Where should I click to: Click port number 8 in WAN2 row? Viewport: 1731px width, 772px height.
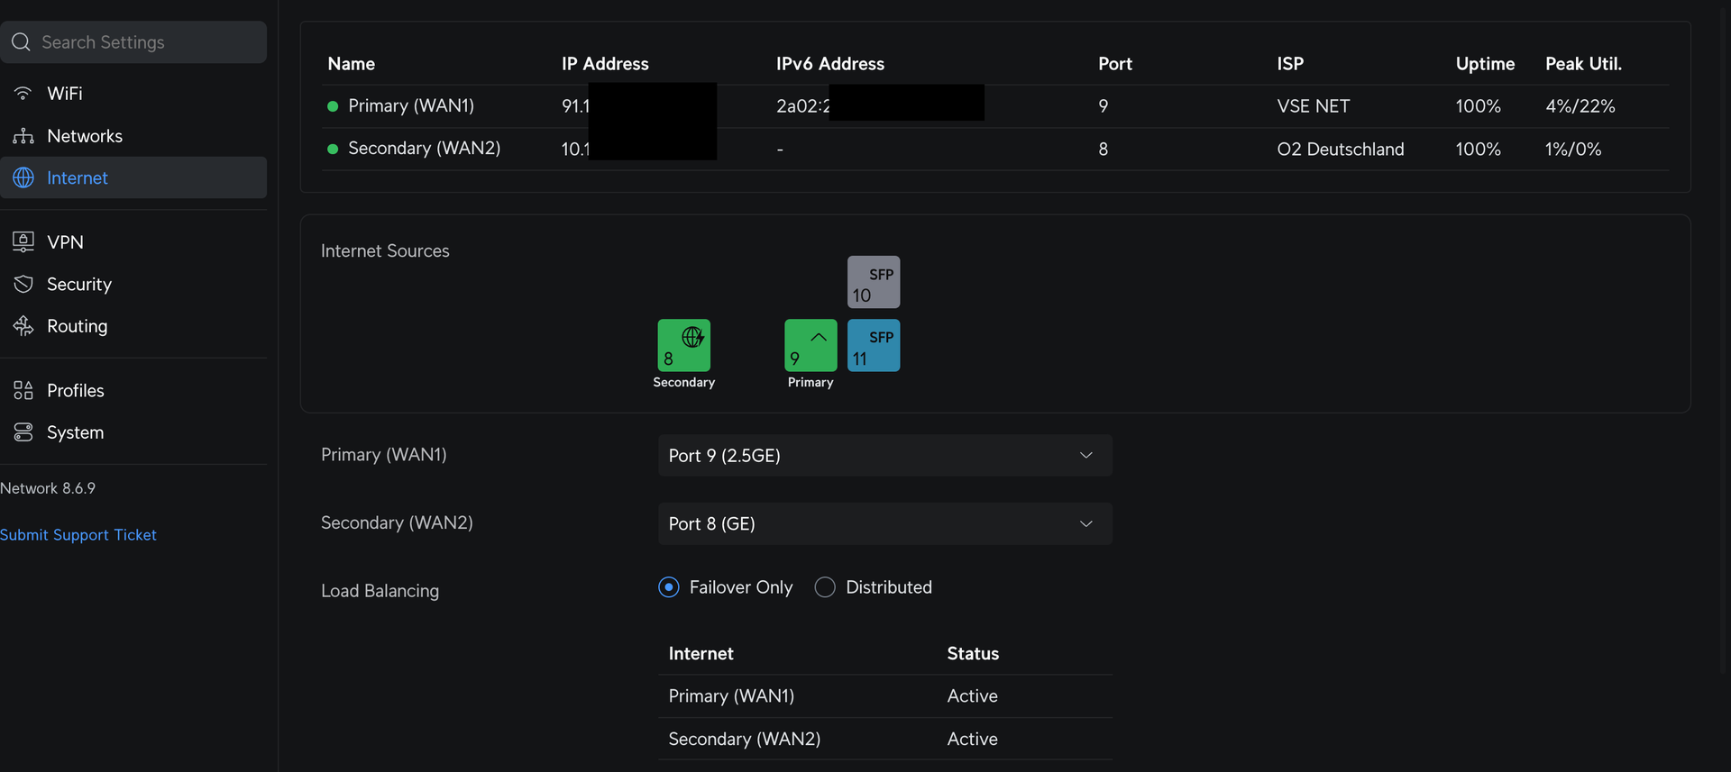1104,150
